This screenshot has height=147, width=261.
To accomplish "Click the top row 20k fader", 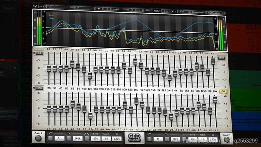I will coord(213,61).
